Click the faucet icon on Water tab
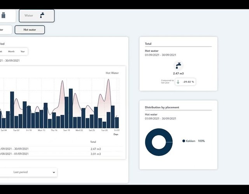 [x=42, y=15]
